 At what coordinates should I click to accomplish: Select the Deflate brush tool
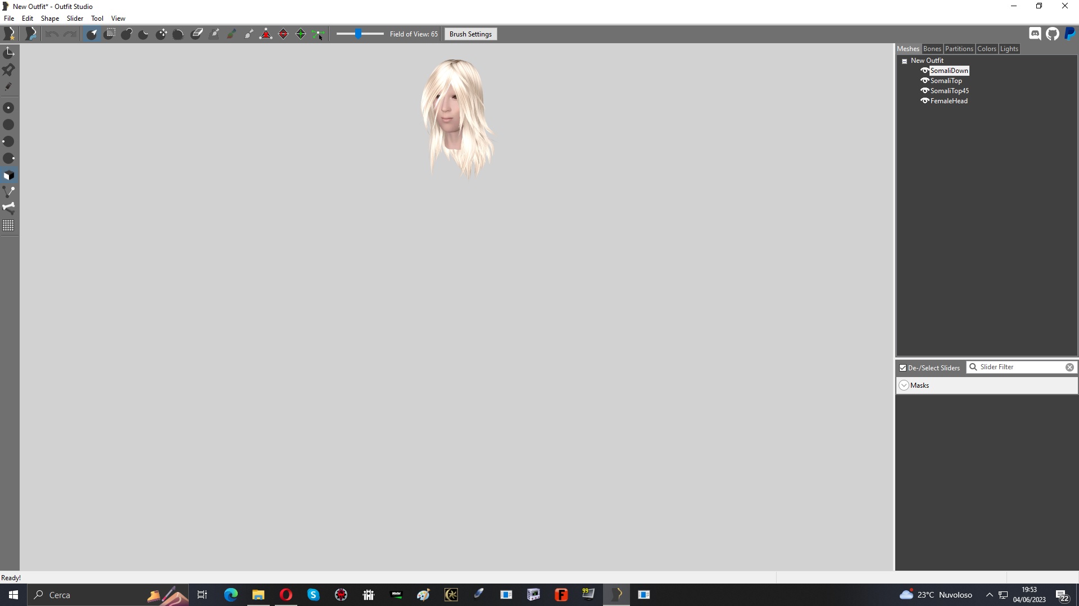[144, 34]
